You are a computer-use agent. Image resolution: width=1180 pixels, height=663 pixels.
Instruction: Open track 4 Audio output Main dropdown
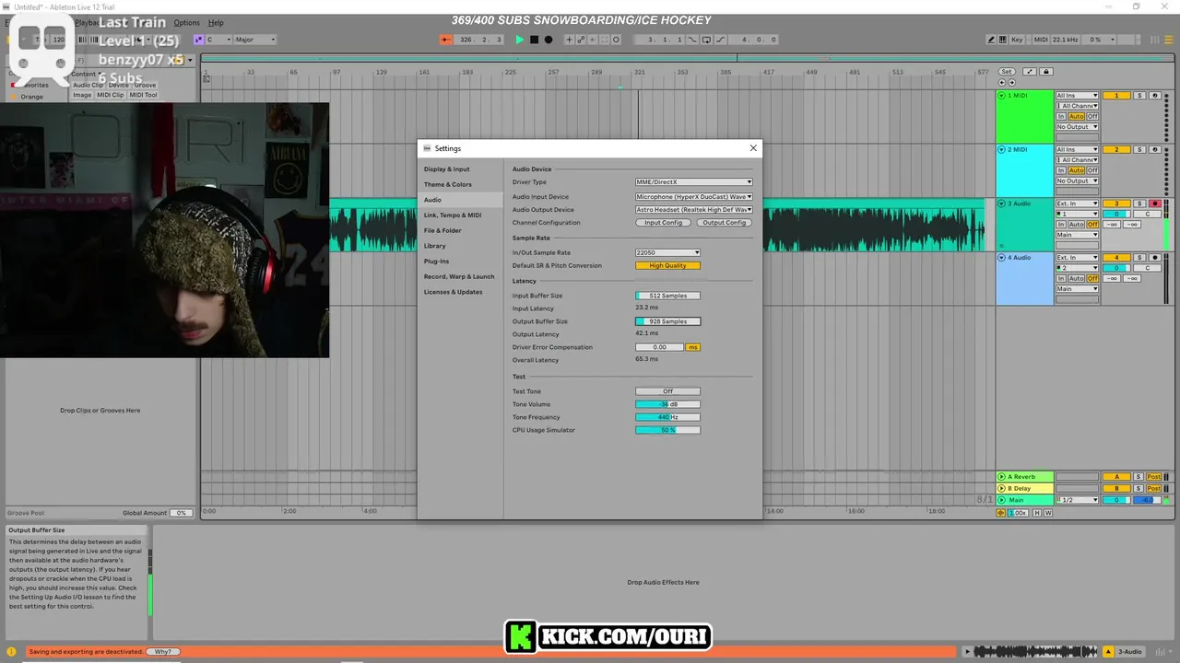(x=1077, y=289)
